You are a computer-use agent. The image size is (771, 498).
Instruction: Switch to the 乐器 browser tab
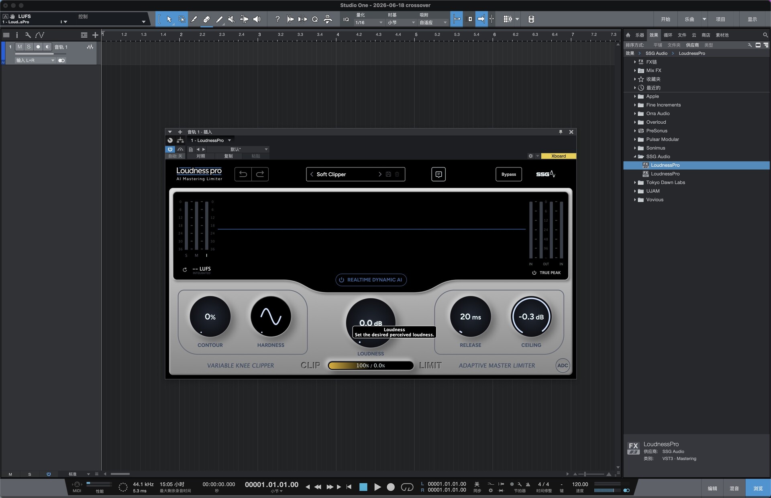640,35
